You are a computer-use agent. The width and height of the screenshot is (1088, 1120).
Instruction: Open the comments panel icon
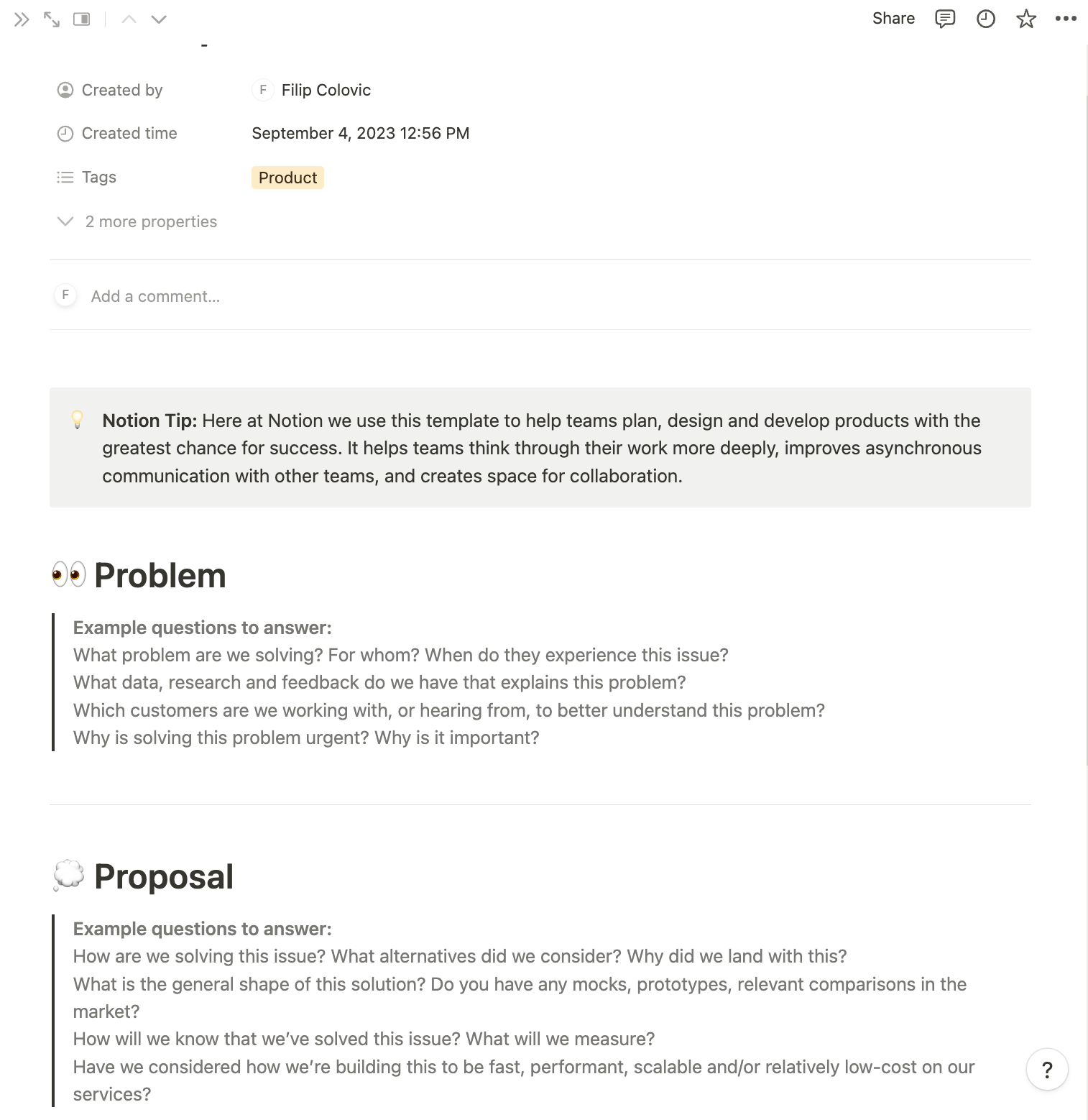945,19
